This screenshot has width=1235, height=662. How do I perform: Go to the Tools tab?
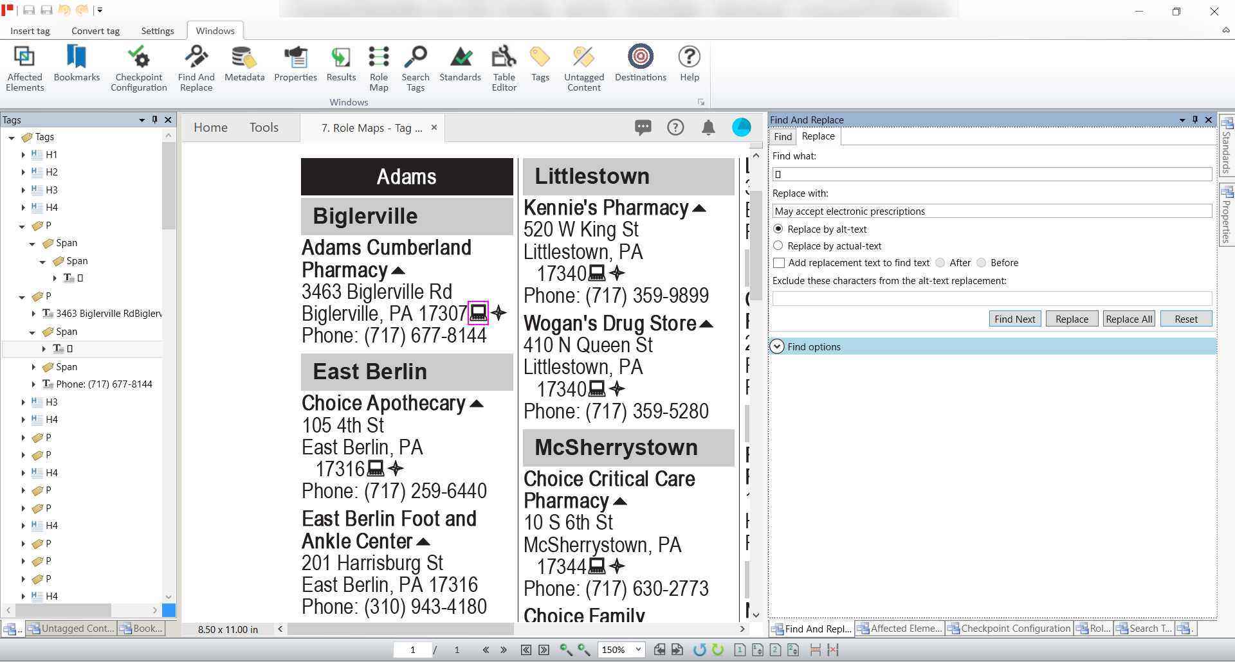(x=264, y=127)
